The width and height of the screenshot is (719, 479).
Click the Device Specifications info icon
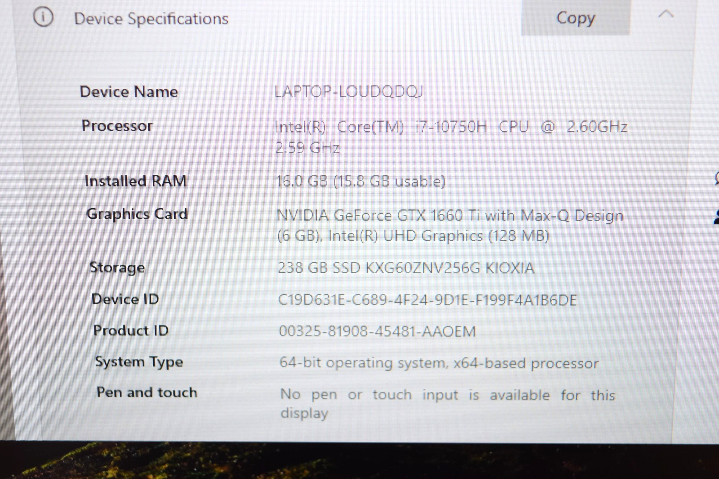[x=43, y=17]
